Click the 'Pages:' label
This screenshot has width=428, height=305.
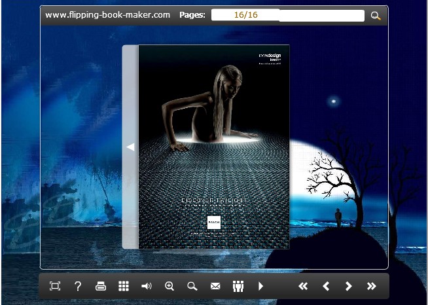click(x=192, y=15)
